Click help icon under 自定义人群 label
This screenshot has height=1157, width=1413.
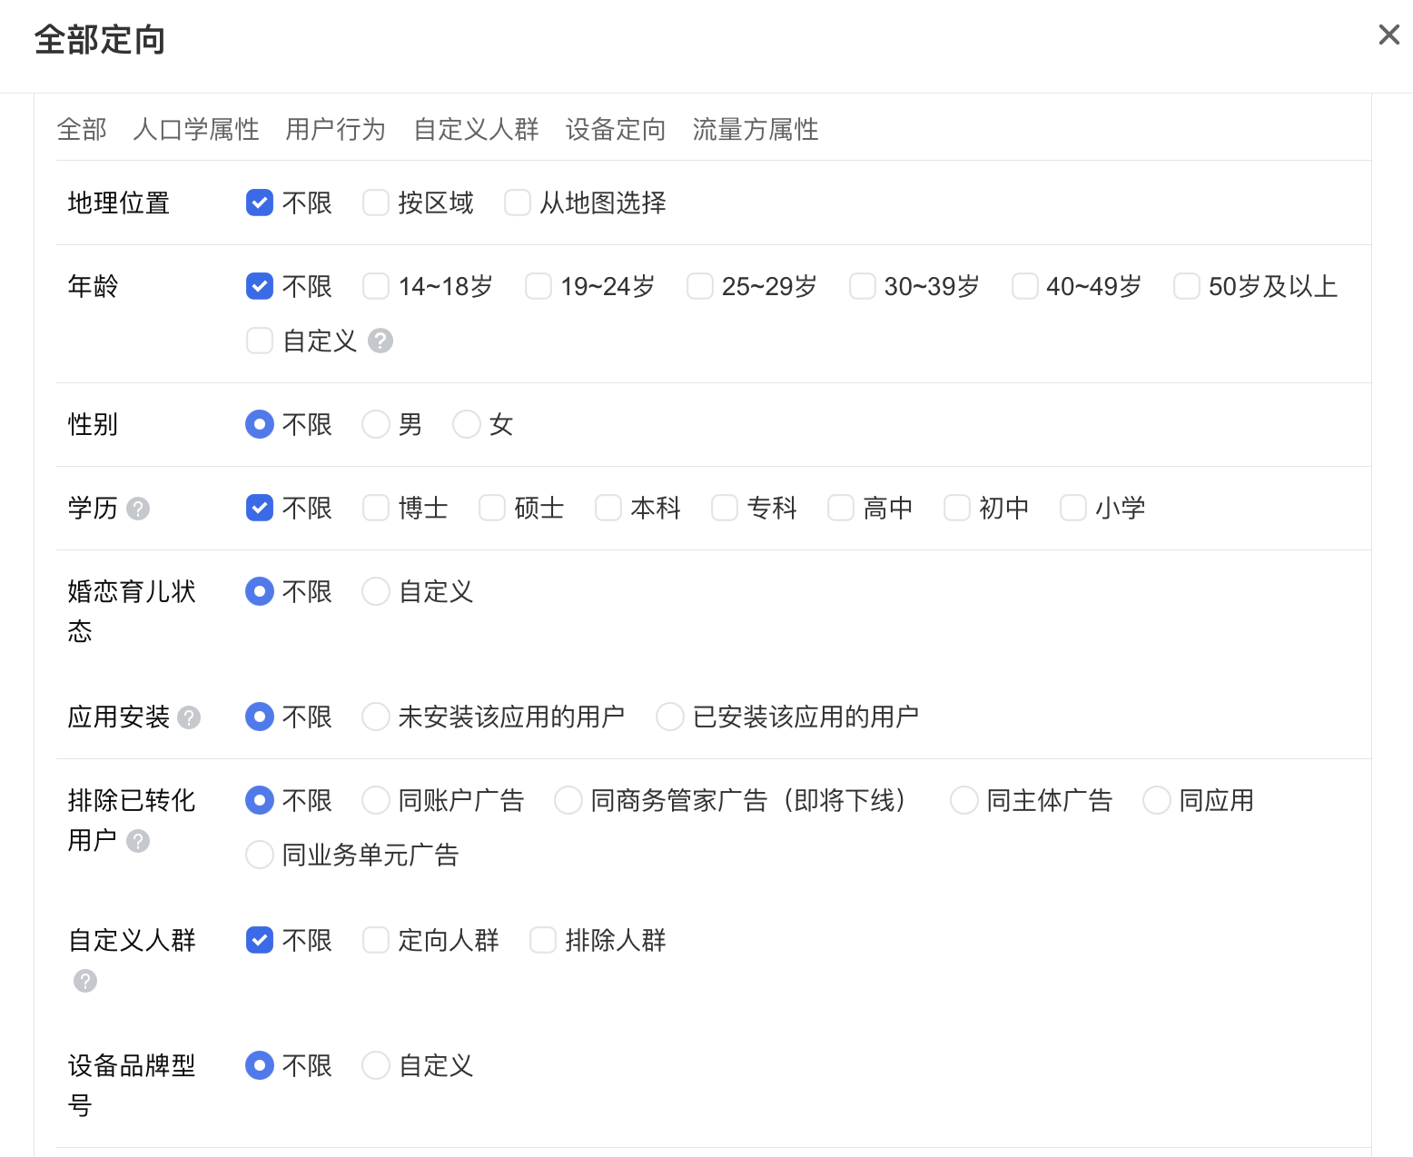pyautogui.click(x=85, y=981)
